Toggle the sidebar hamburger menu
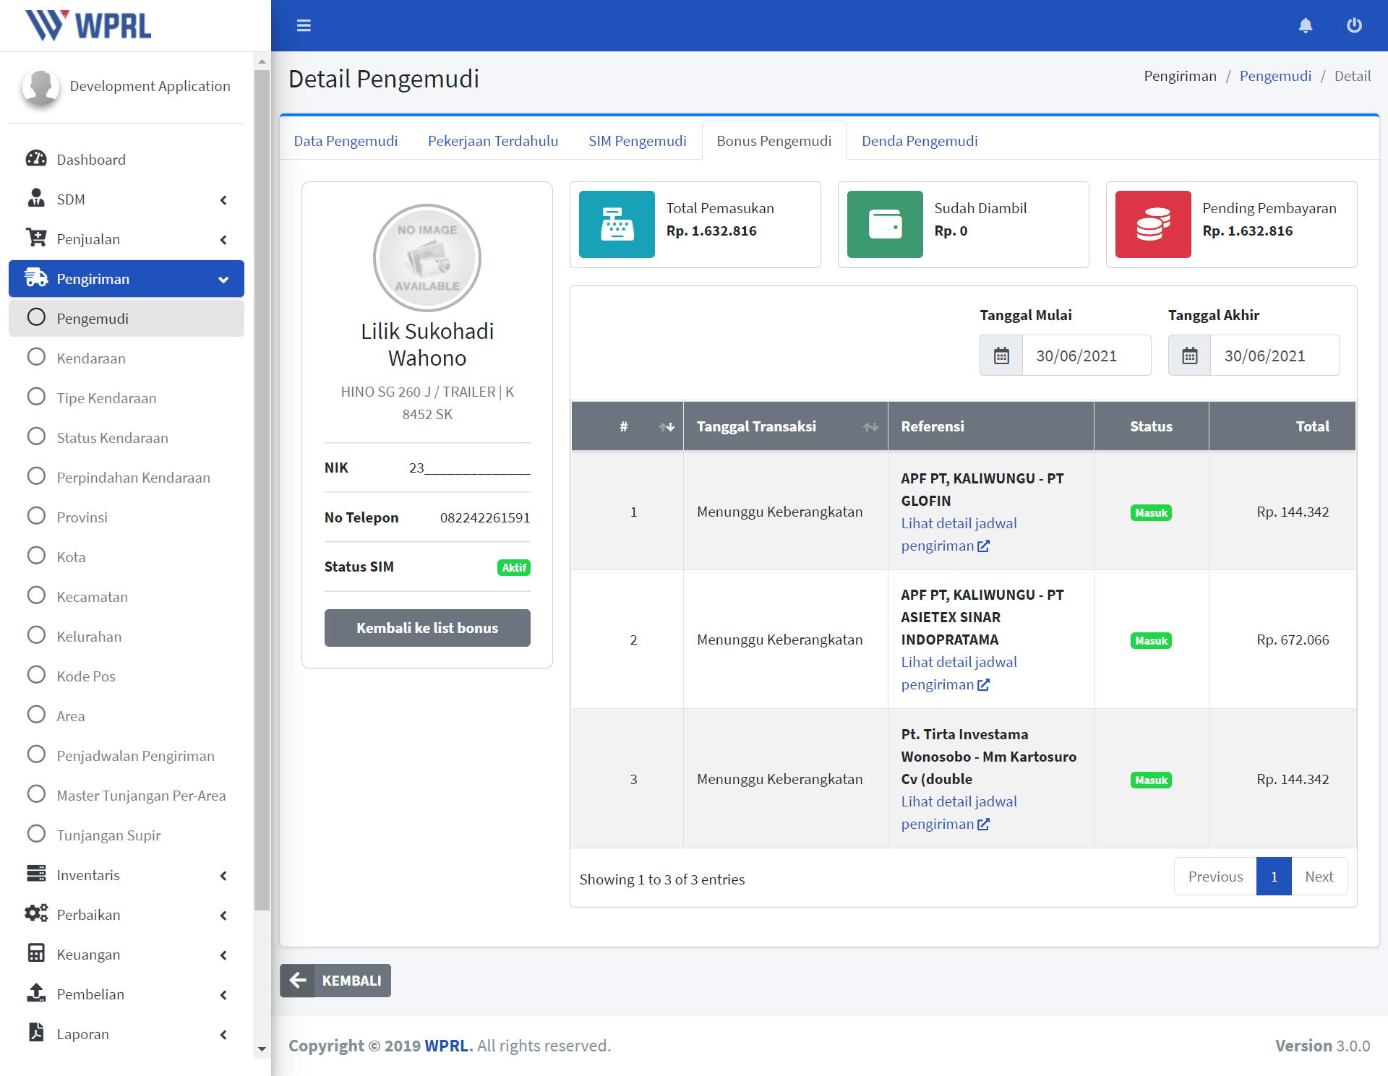1388x1076 pixels. [304, 25]
